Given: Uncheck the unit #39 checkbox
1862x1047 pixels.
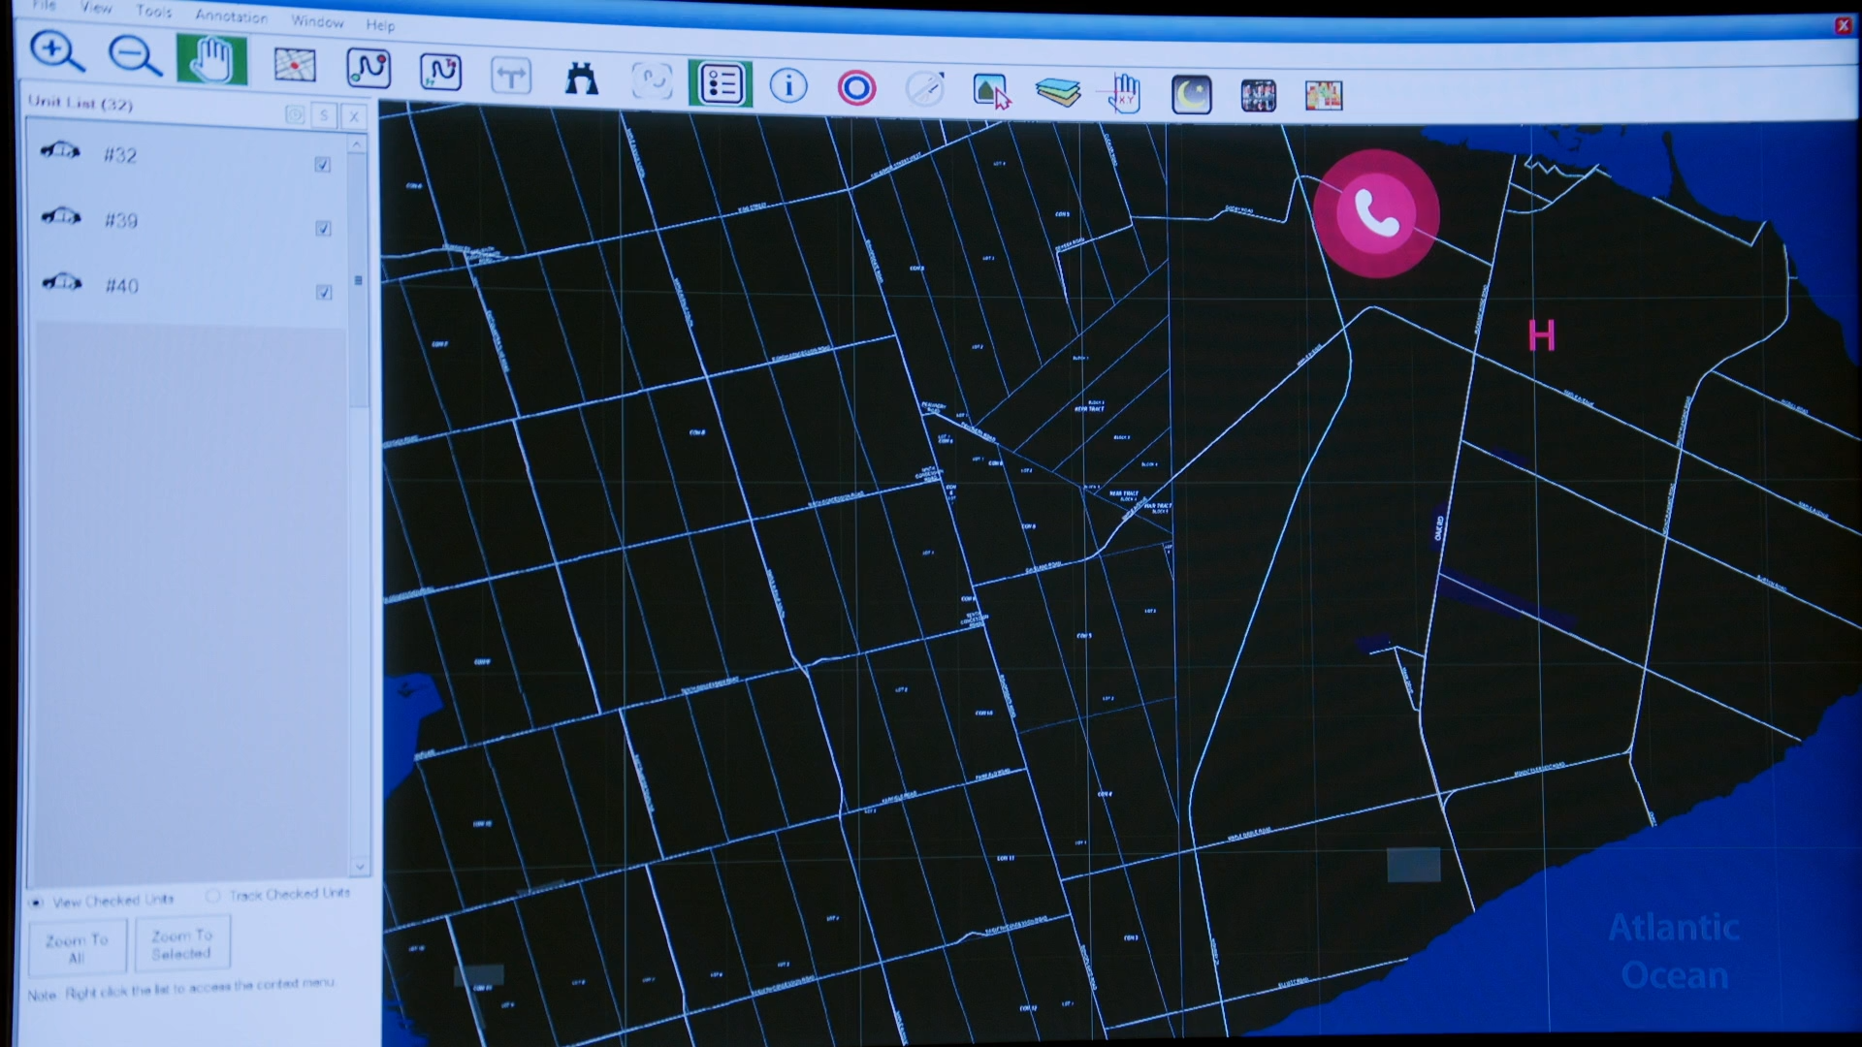Looking at the screenshot, I should pyautogui.click(x=324, y=229).
